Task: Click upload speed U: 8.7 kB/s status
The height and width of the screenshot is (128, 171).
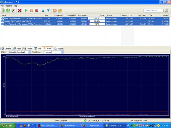Action: [x=138, y=121]
